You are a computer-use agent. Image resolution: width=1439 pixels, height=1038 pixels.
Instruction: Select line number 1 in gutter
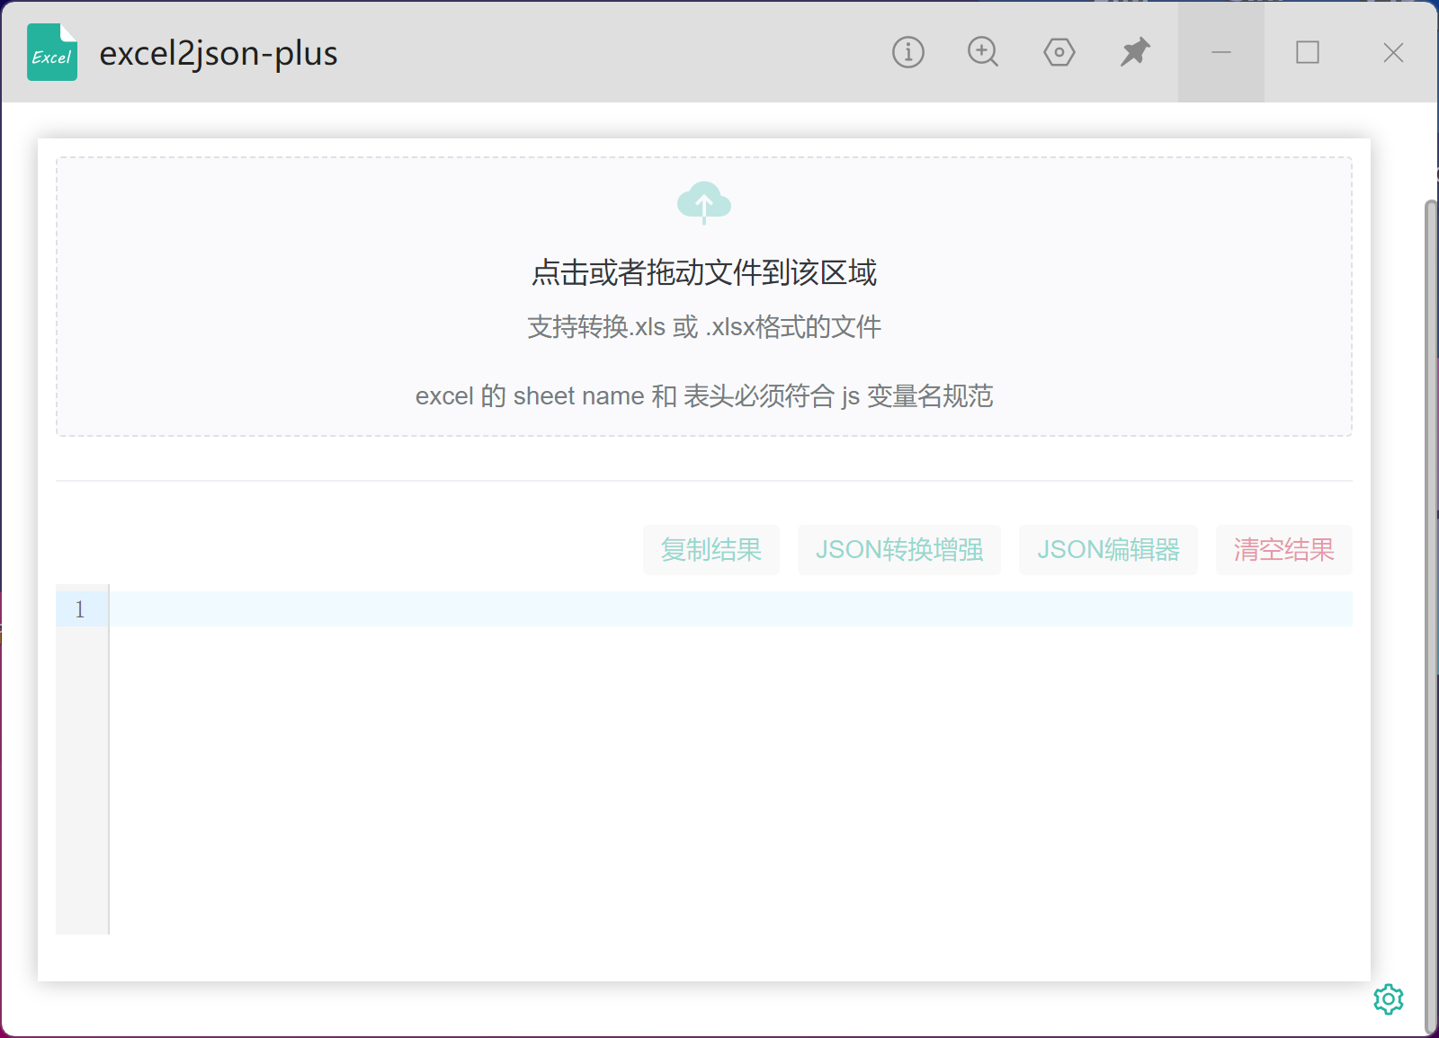tap(80, 609)
